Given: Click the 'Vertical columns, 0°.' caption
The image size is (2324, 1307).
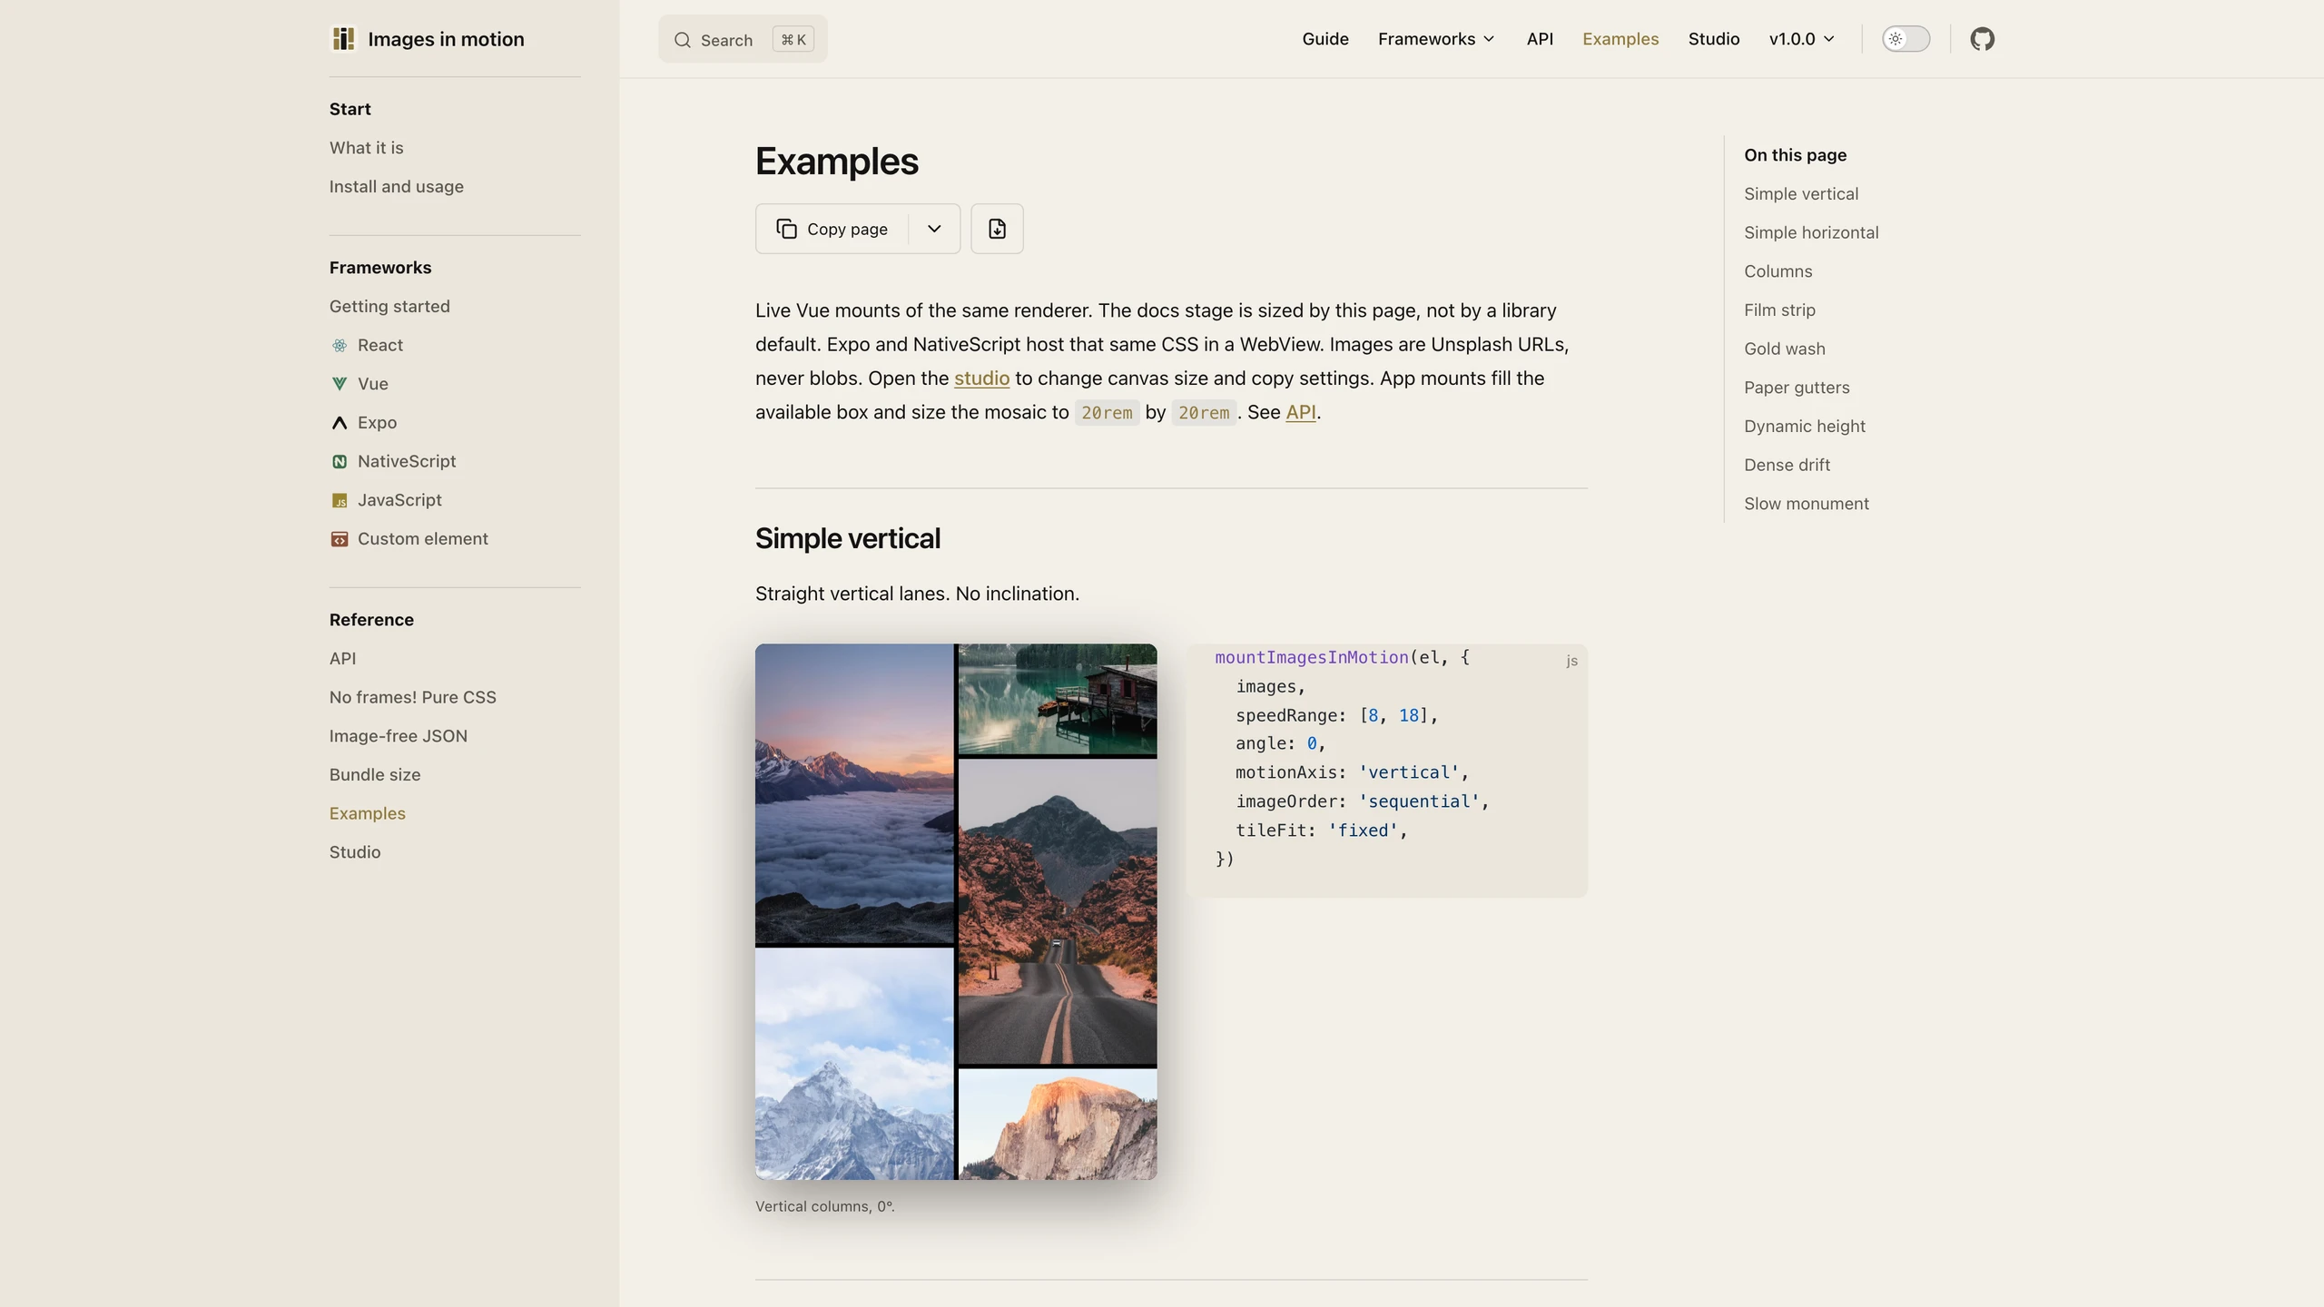Looking at the screenshot, I should 824,1206.
